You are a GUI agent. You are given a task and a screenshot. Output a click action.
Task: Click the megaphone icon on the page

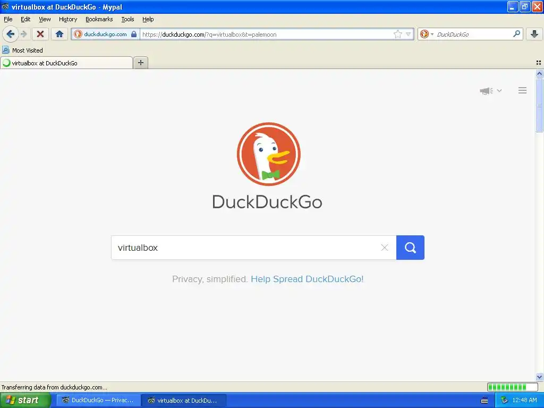pos(486,91)
